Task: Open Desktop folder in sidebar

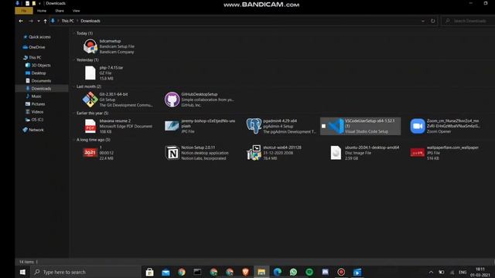Action: tap(36, 73)
